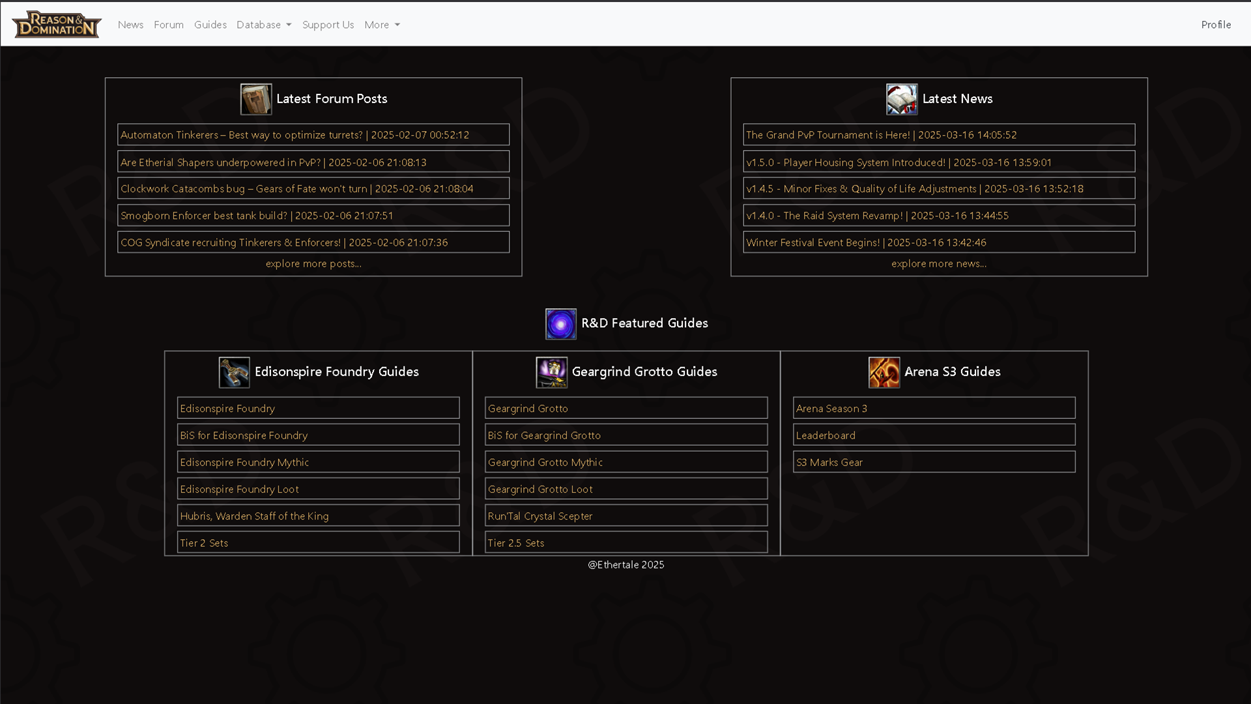Open the Profile page
Screen dimensions: 1251x704
[x=1216, y=25]
